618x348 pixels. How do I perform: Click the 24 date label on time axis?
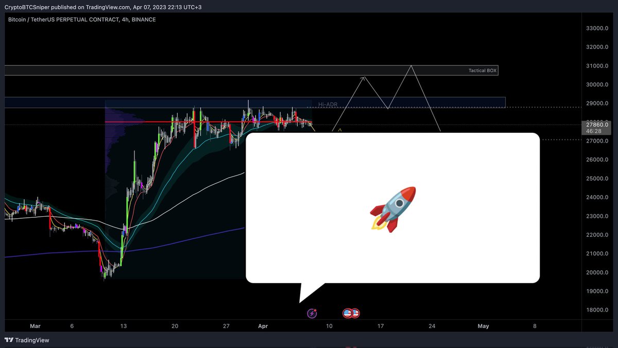tap(432, 326)
